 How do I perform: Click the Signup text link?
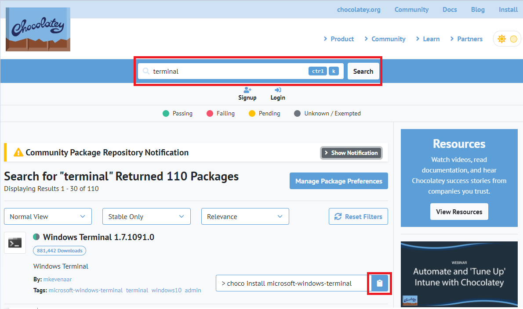coord(247,97)
